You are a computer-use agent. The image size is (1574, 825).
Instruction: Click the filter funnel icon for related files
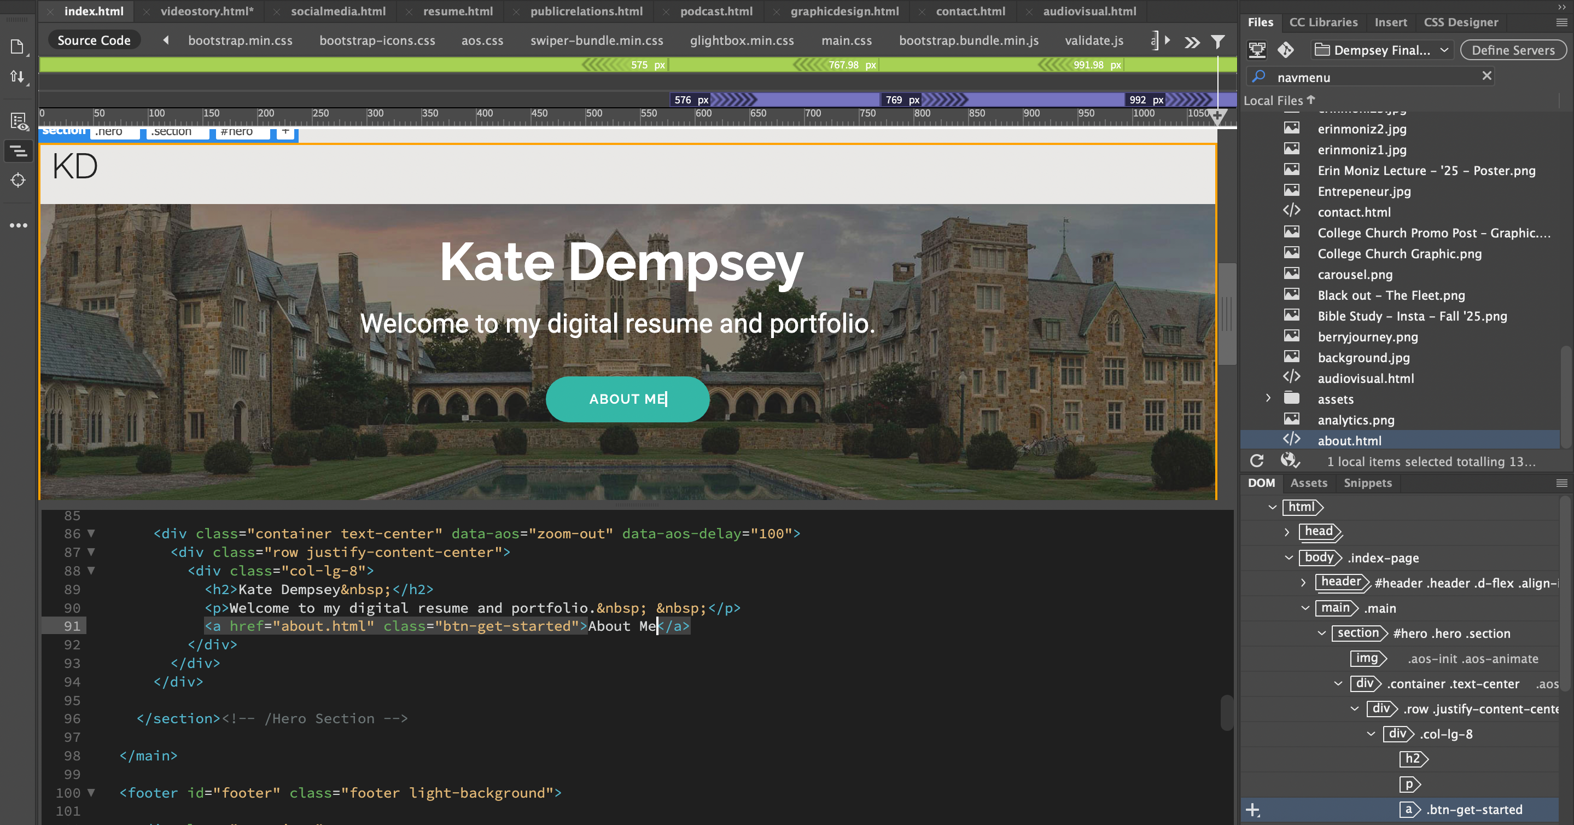(x=1218, y=42)
